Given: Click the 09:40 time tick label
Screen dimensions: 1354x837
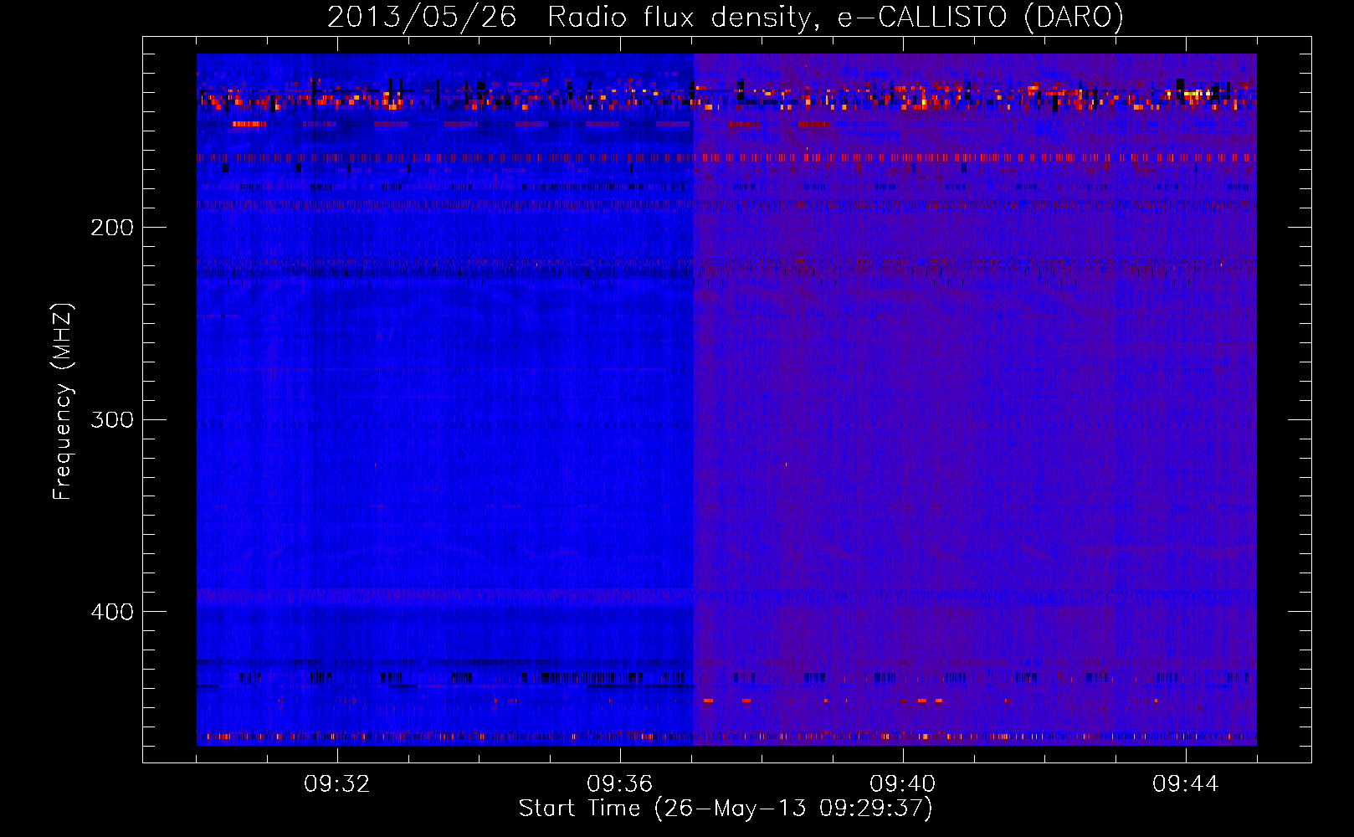Looking at the screenshot, I should pos(903,784).
